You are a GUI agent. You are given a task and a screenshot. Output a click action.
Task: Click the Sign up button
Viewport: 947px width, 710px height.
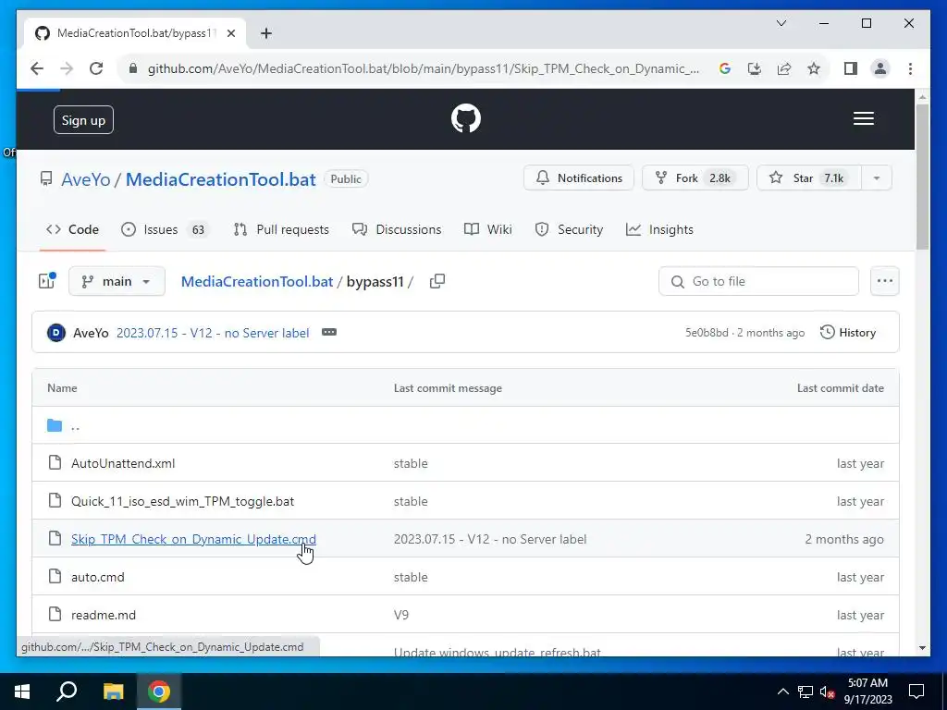coord(83,120)
